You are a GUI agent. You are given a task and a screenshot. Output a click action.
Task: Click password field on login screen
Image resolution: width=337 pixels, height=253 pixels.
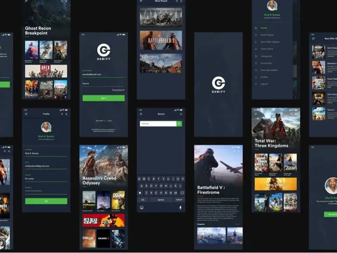[x=104, y=84]
